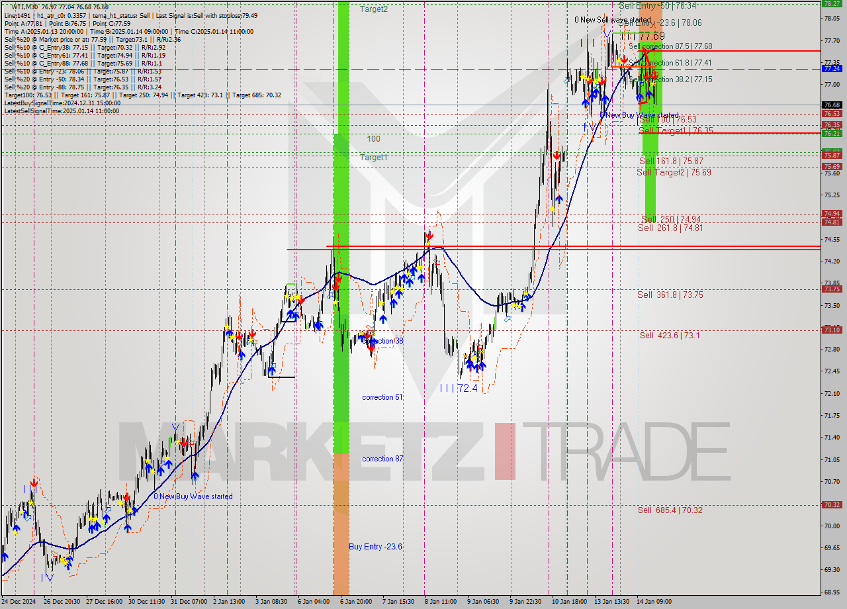Click the Sell 361.8 | 73.75 label

click(670, 295)
